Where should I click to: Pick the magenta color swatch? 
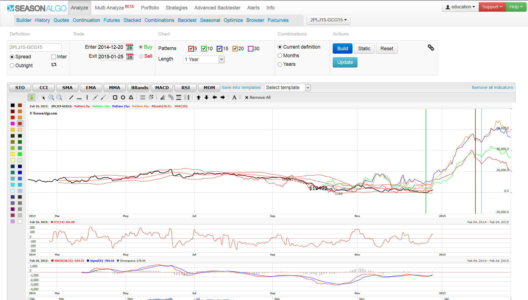[x=13, y=124]
